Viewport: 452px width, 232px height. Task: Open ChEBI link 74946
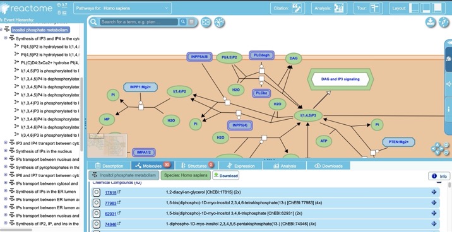[x=110, y=224]
